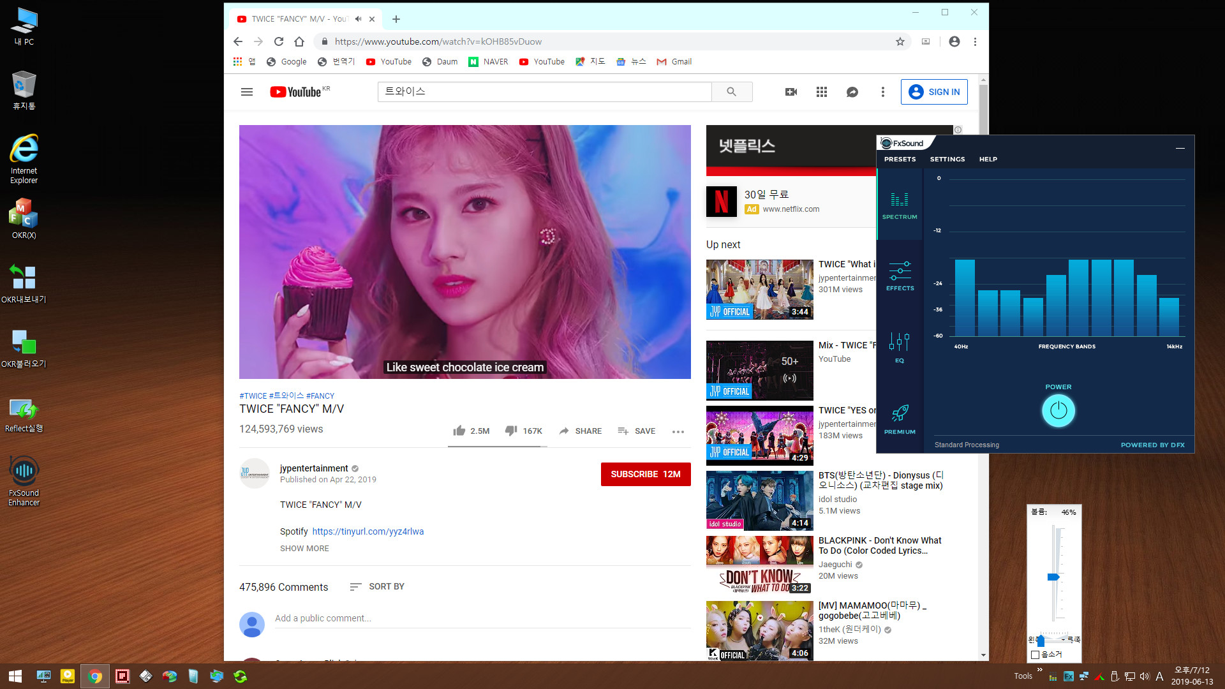The width and height of the screenshot is (1225, 689).
Task: Check the 음소거 mute checkbox
Action: click(x=1035, y=655)
